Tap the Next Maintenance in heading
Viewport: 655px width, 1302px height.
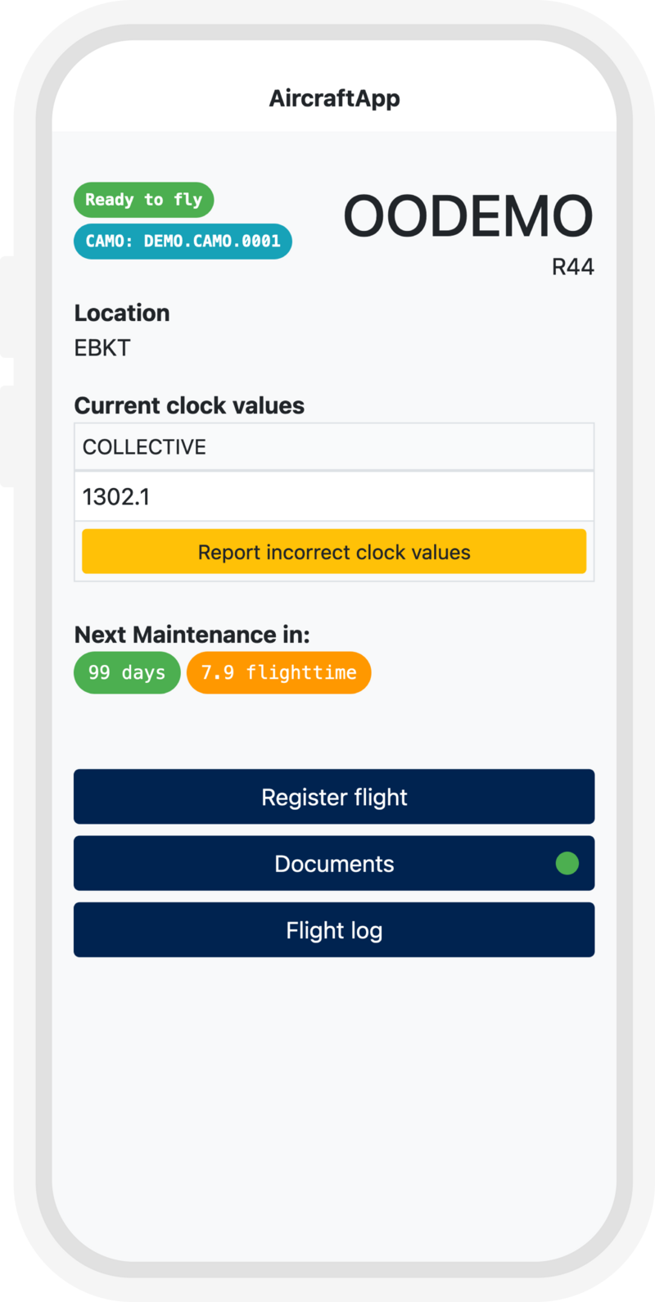(x=192, y=635)
